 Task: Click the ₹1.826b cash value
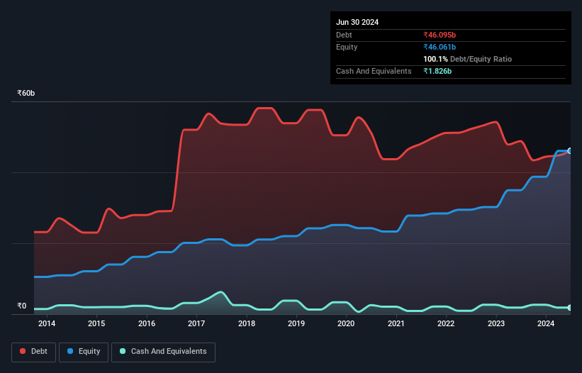437,71
